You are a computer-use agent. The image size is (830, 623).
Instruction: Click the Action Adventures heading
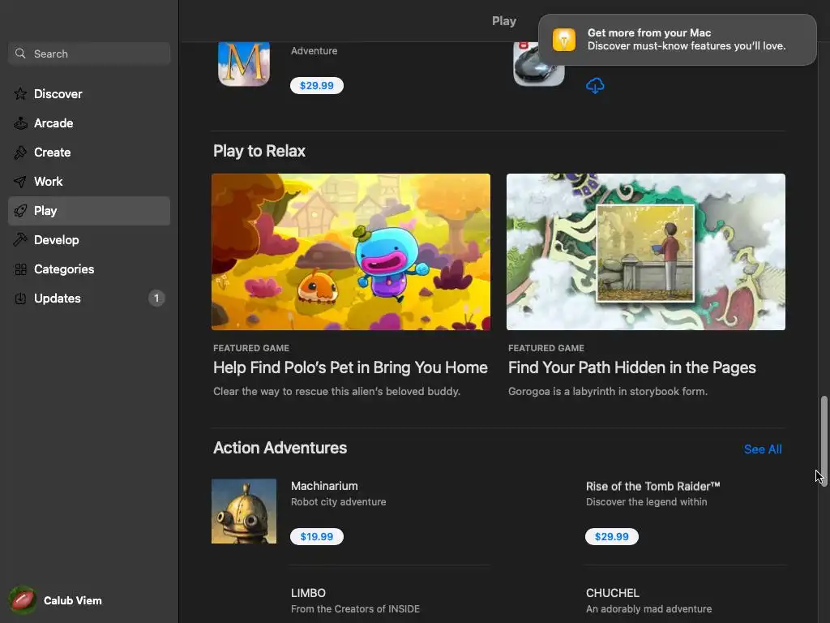click(280, 448)
